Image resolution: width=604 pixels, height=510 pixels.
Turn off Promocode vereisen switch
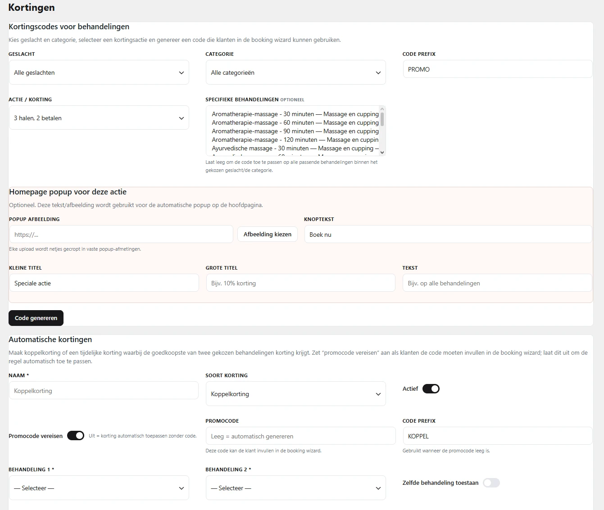point(76,436)
